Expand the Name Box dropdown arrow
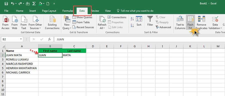This screenshot has height=96, width=225. (x=21, y=39)
